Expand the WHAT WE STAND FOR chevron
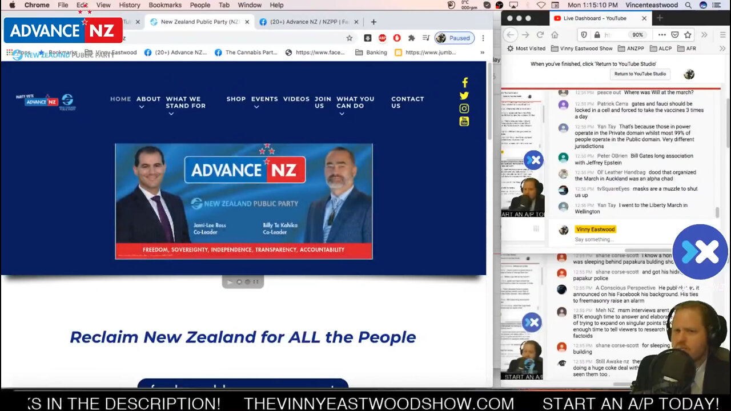The height and width of the screenshot is (411, 731). pos(171,114)
